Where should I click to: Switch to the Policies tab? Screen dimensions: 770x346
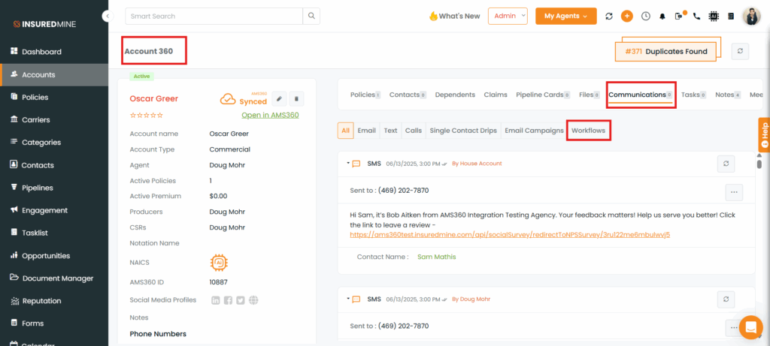point(365,95)
